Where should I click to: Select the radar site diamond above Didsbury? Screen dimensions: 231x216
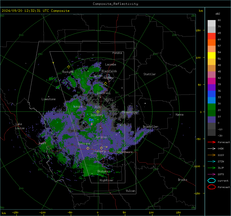(x=98, y=112)
